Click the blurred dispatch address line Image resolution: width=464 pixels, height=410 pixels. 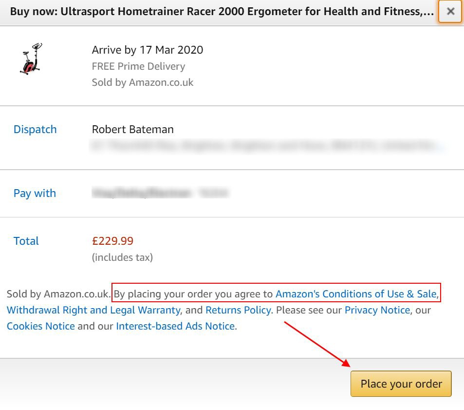point(267,145)
